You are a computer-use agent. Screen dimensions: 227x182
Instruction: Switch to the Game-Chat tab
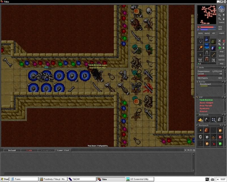63,150
